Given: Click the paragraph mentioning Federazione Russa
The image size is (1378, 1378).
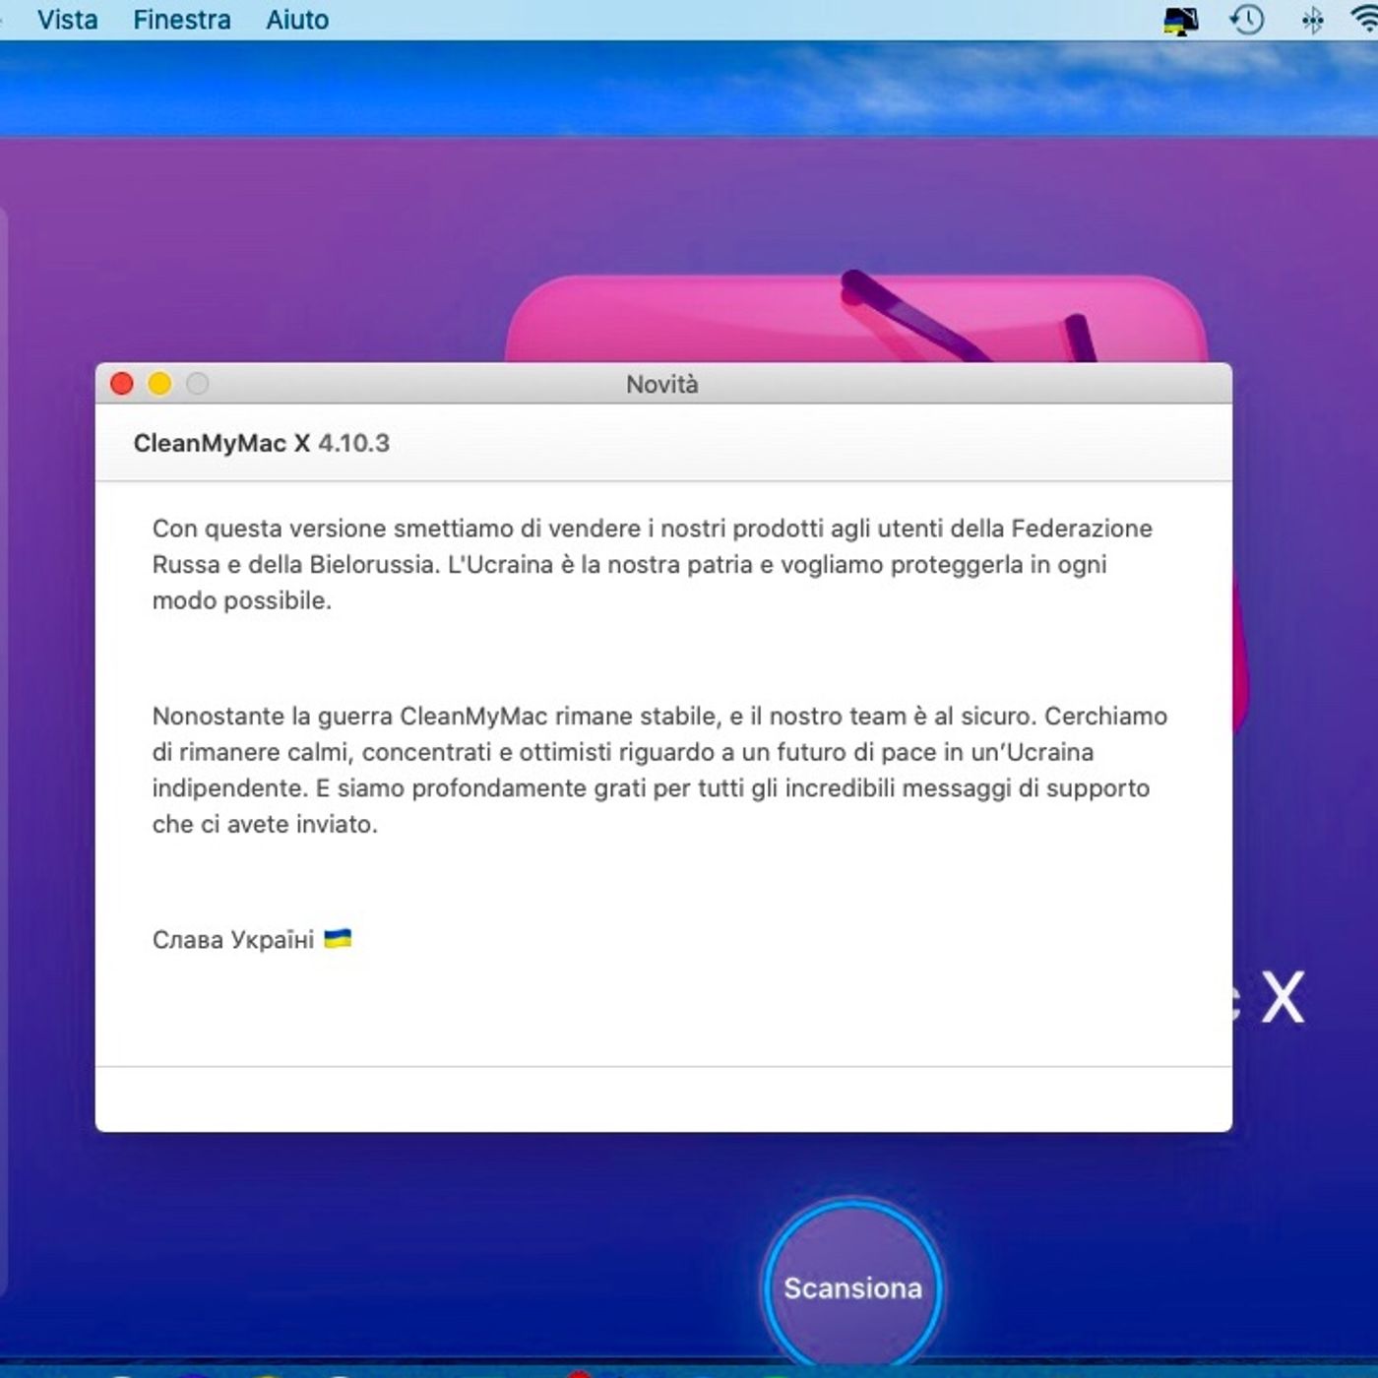Looking at the screenshot, I should click(x=650, y=564).
